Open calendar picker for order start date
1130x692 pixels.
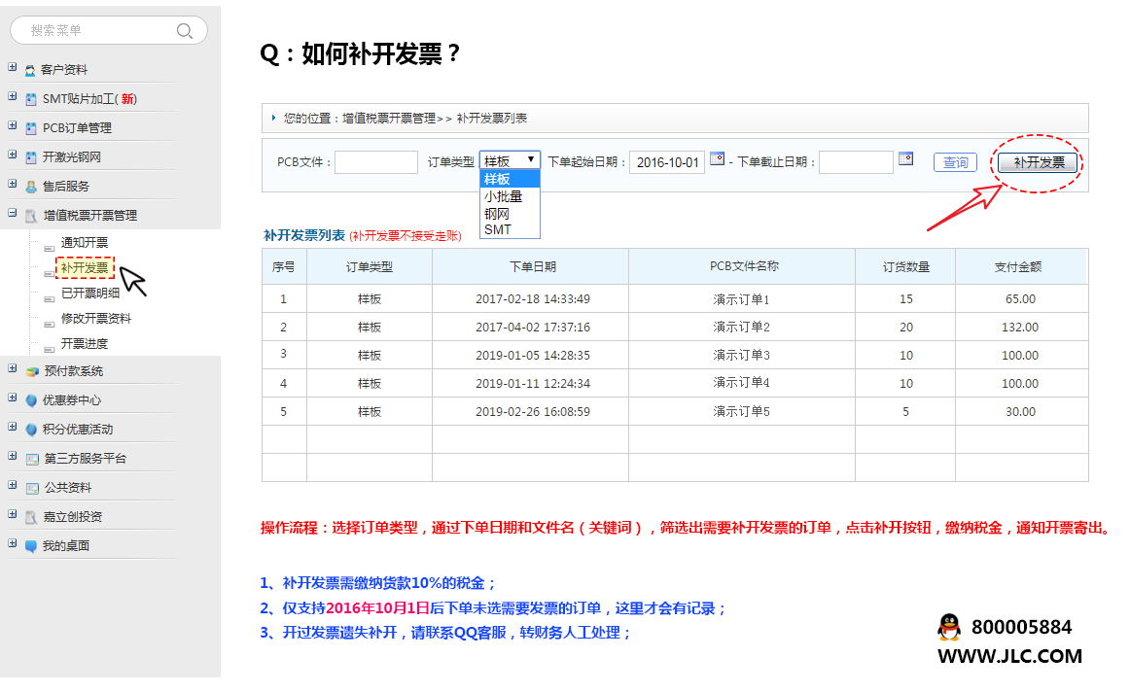click(717, 158)
